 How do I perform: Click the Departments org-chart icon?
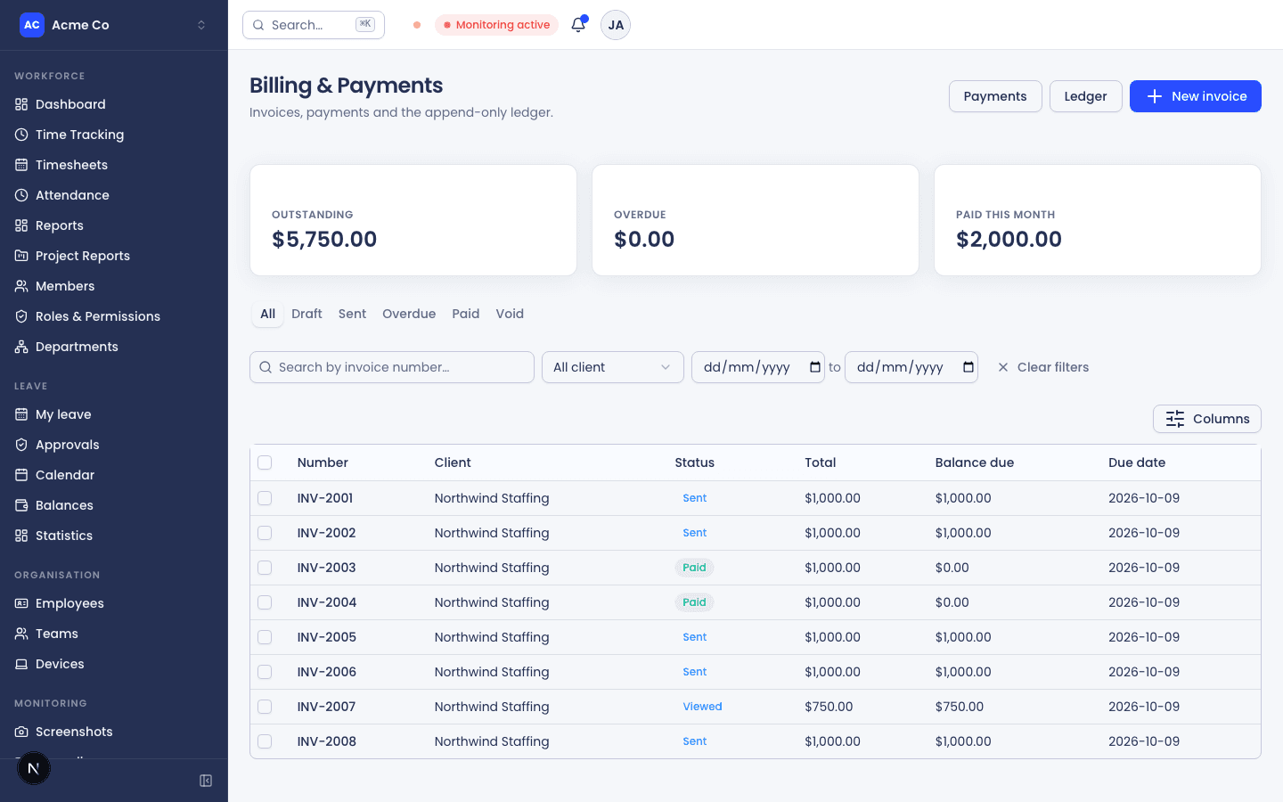[x=21, y=347]
